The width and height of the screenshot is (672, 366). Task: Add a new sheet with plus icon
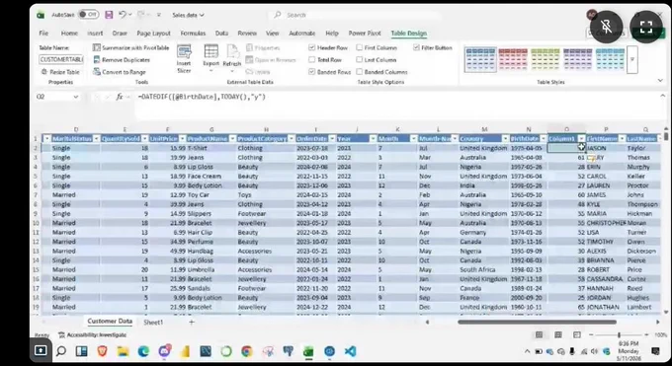(192, 322)
